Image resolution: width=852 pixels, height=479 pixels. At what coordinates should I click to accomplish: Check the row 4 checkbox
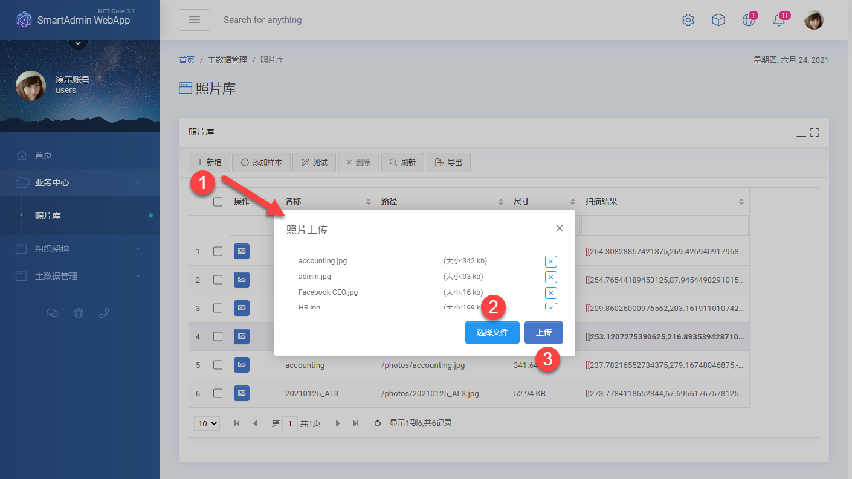click(x=218, y=336)
